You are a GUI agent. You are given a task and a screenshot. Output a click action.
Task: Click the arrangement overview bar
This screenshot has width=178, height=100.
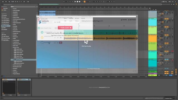click(x=100, y=4)
